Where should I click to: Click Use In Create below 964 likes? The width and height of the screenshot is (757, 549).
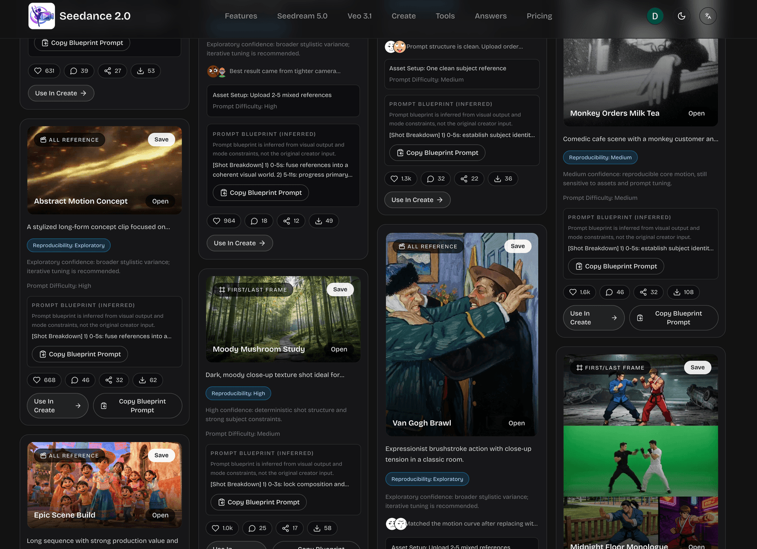(x=240, y=243)
